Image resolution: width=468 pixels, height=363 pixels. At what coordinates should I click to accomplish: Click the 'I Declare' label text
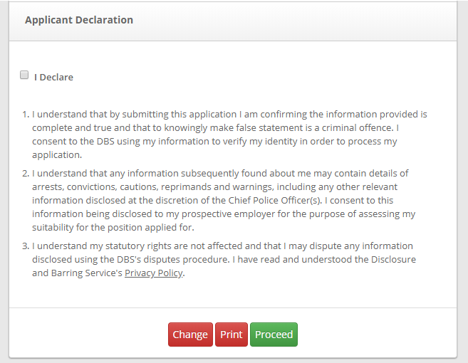click(x=53, y=77)
